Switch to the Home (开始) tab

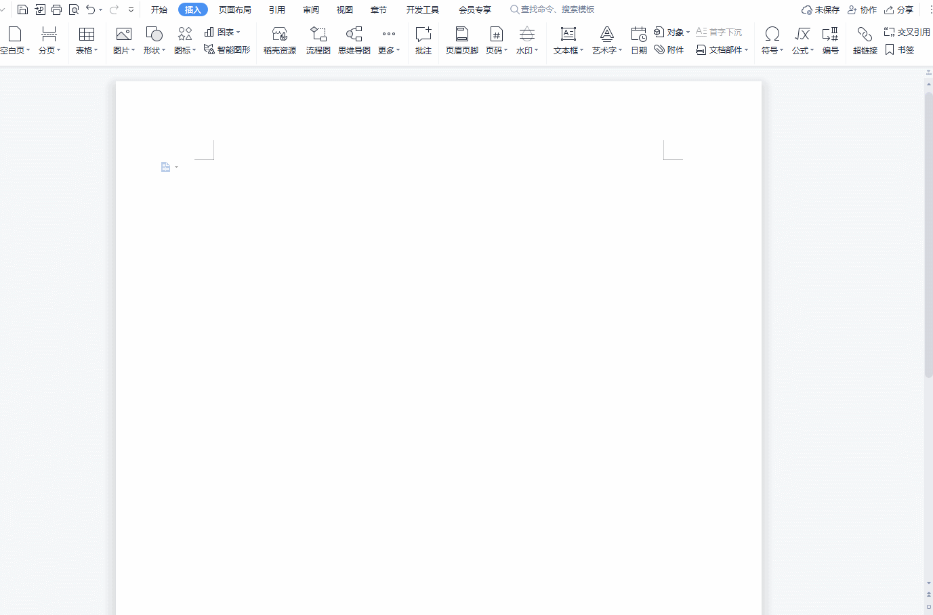point(159,9)
